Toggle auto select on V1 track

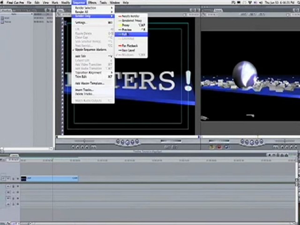coord(17,179)
